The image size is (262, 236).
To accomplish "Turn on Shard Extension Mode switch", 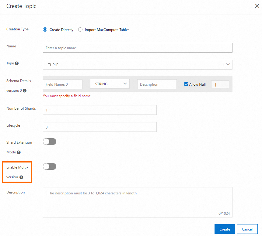I will click(50, 142).
